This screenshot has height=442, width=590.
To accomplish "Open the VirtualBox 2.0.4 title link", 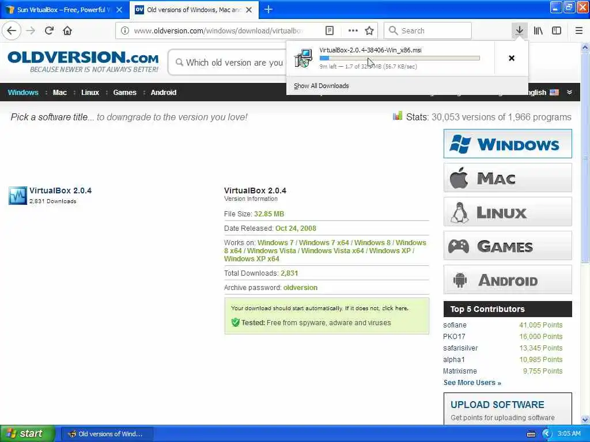I will [60, 190].
